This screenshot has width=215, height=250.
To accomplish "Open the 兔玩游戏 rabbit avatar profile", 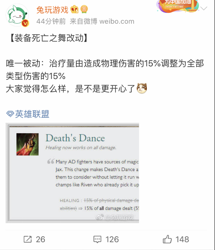I will (x=17, y=16).
